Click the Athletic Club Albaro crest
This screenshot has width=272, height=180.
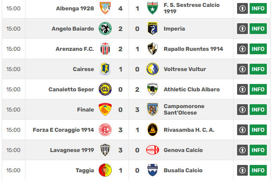tap(153, 89)
